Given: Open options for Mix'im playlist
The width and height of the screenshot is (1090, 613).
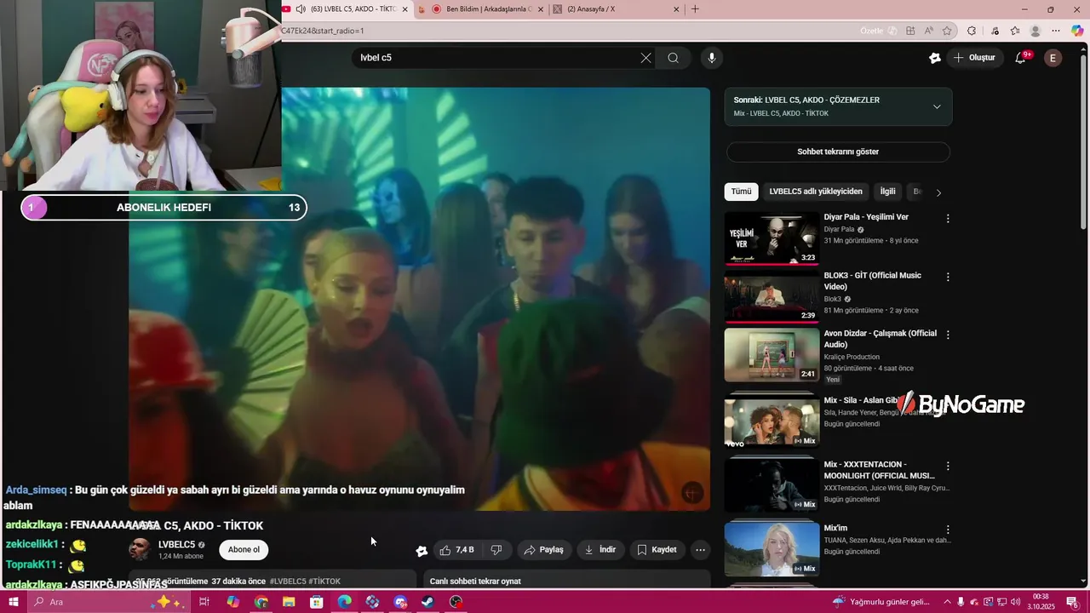Looking at the screenshot, I should tap(948, 530).
